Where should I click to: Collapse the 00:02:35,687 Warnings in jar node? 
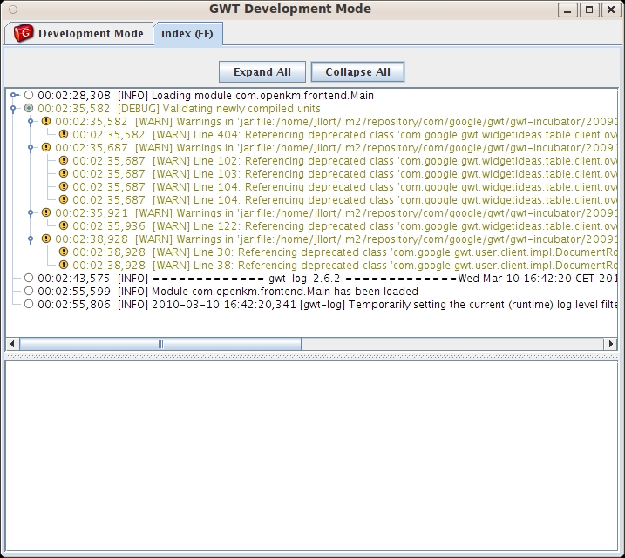31,148
